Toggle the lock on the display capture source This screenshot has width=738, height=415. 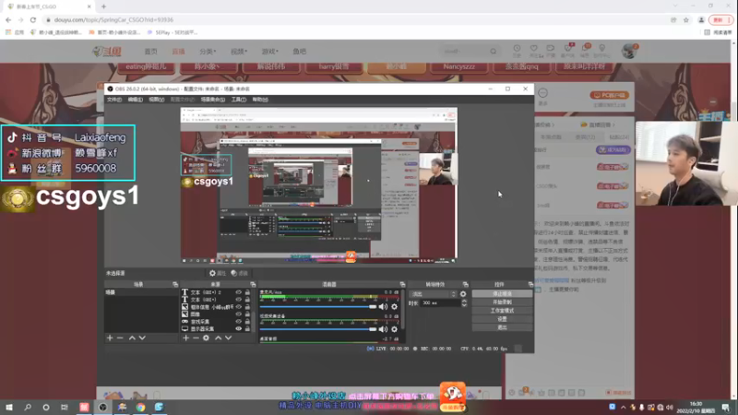[247, 328]
